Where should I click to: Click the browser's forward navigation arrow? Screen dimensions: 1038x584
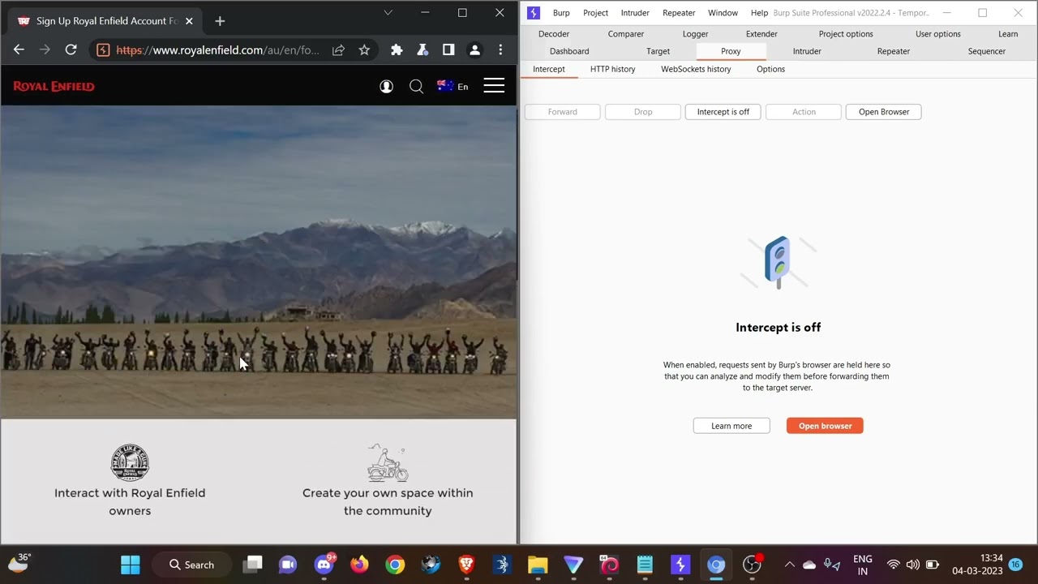(x=45, y=50)
